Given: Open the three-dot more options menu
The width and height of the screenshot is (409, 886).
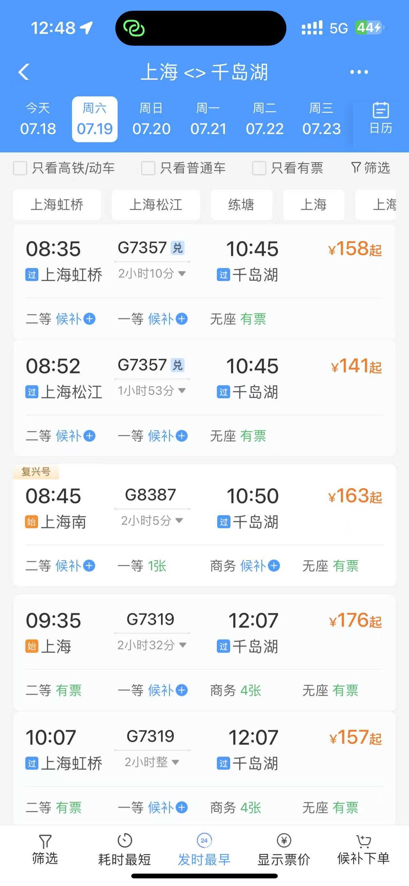Looking at the screenshot, I should (x=359, y=72).
